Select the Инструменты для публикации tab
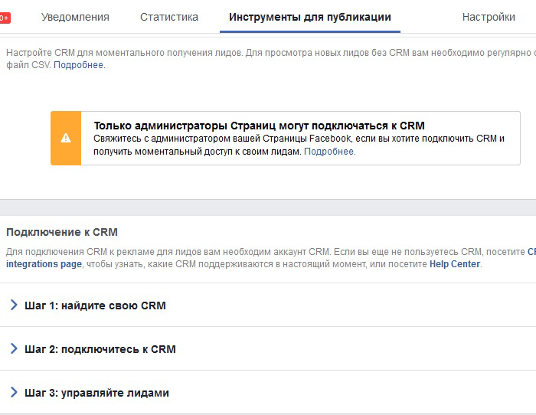Image resolution: width=536 pixels, height=415 pixels. (x=310, y=17)
